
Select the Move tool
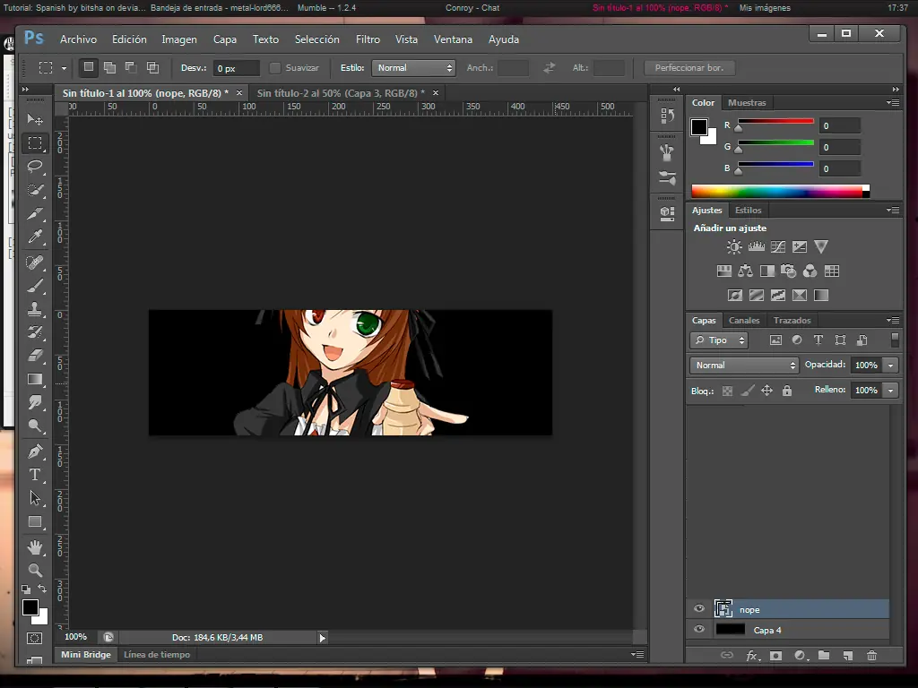(x=35, y=119)
